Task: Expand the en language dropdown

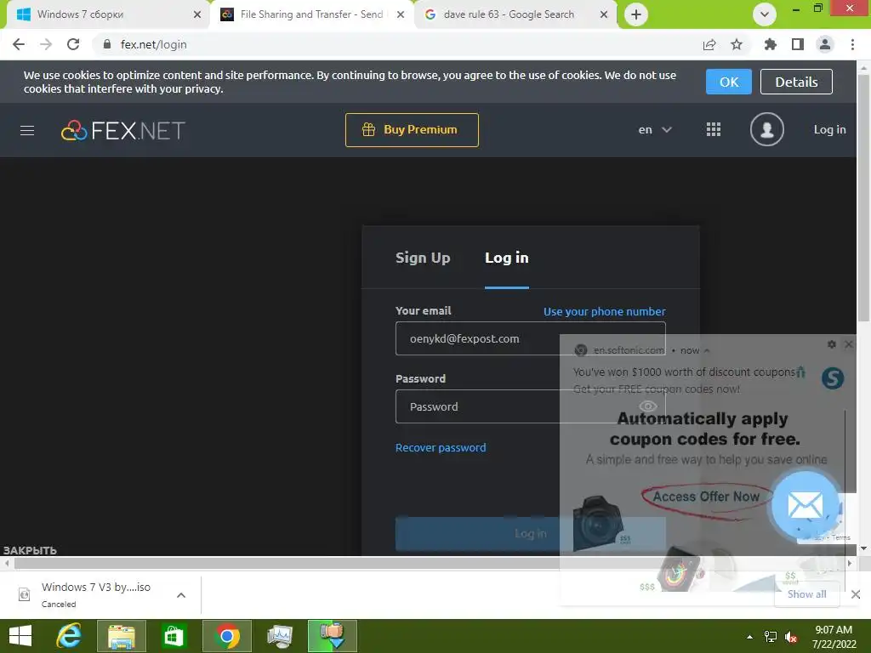Action: [655, 130]
